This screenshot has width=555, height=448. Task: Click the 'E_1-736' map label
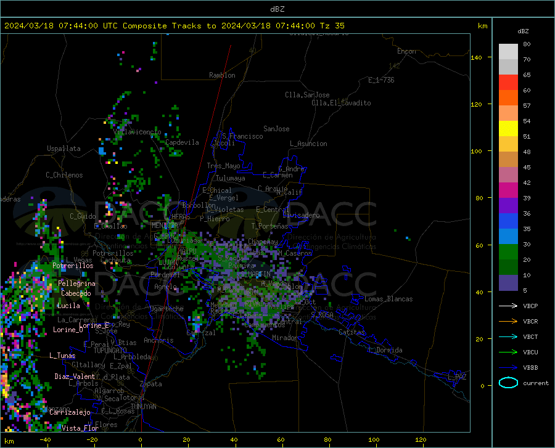click(x=381, y=80)
